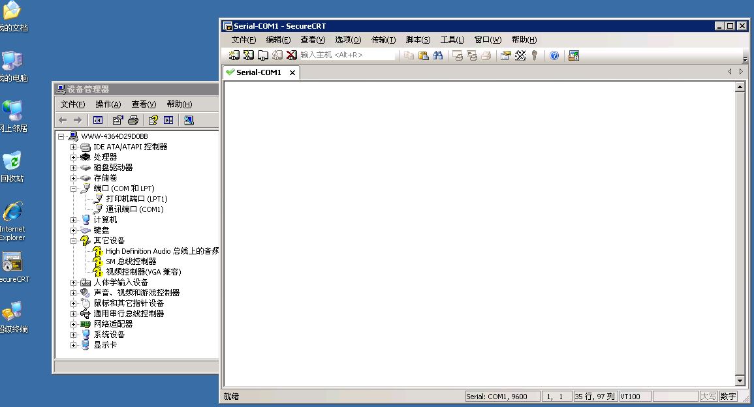Click the Connect icon in SecureCRT toolbar
The image size is (754, 407).
point(234,55)
